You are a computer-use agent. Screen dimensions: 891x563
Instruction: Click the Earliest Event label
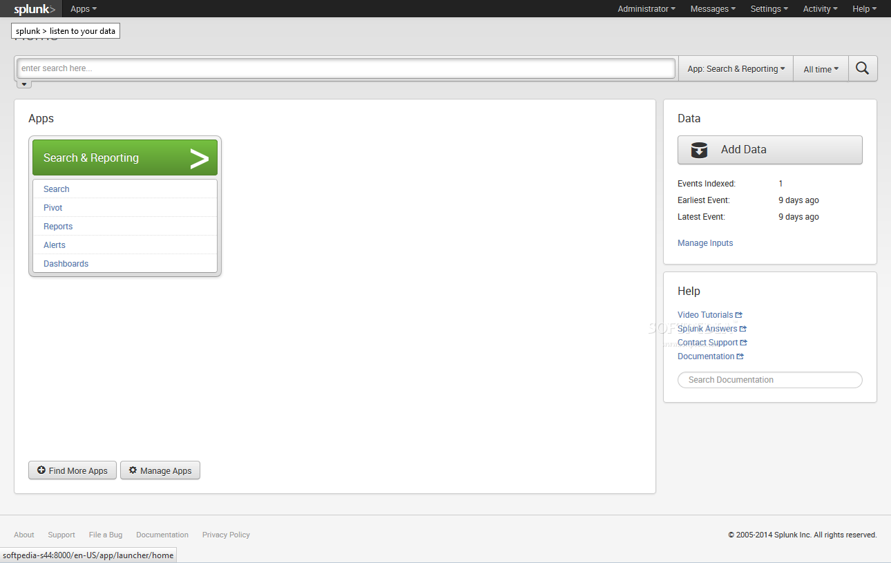(704, 200)
